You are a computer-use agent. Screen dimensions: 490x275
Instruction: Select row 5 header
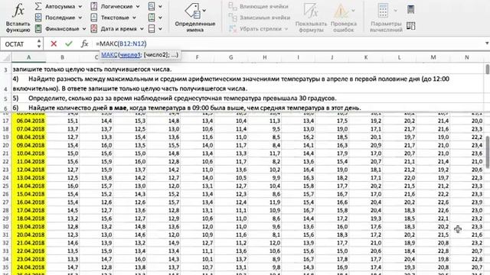[x=5, y=99]
